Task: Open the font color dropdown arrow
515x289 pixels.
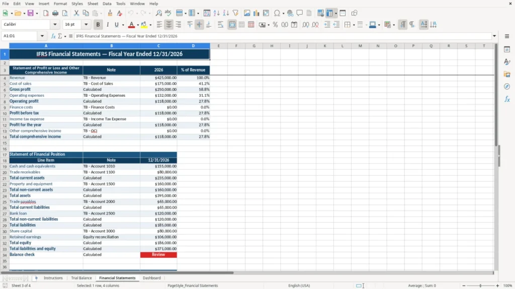Action: tap(138, 25)
